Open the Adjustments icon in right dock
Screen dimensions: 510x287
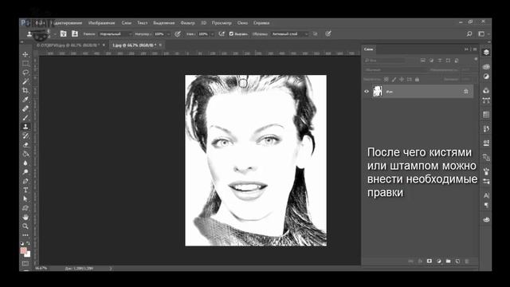[486, 77]
